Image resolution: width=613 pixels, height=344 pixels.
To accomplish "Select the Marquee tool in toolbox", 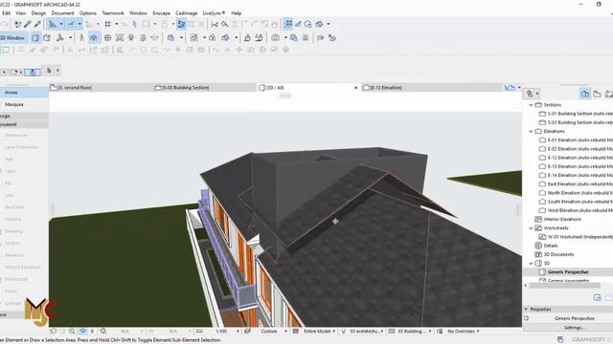I will [23, 104].
